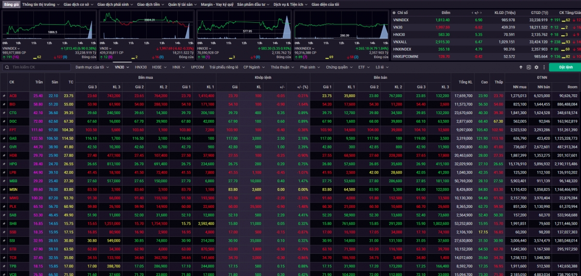Toggle pin on the MSN row
Image resolution: width=581 pixels, height=276 pixels.
pos(4,189)
